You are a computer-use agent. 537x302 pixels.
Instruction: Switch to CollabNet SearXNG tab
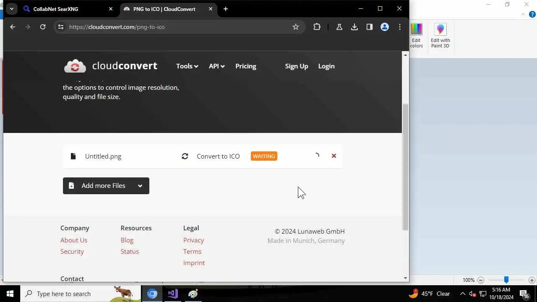coord(69,9)
